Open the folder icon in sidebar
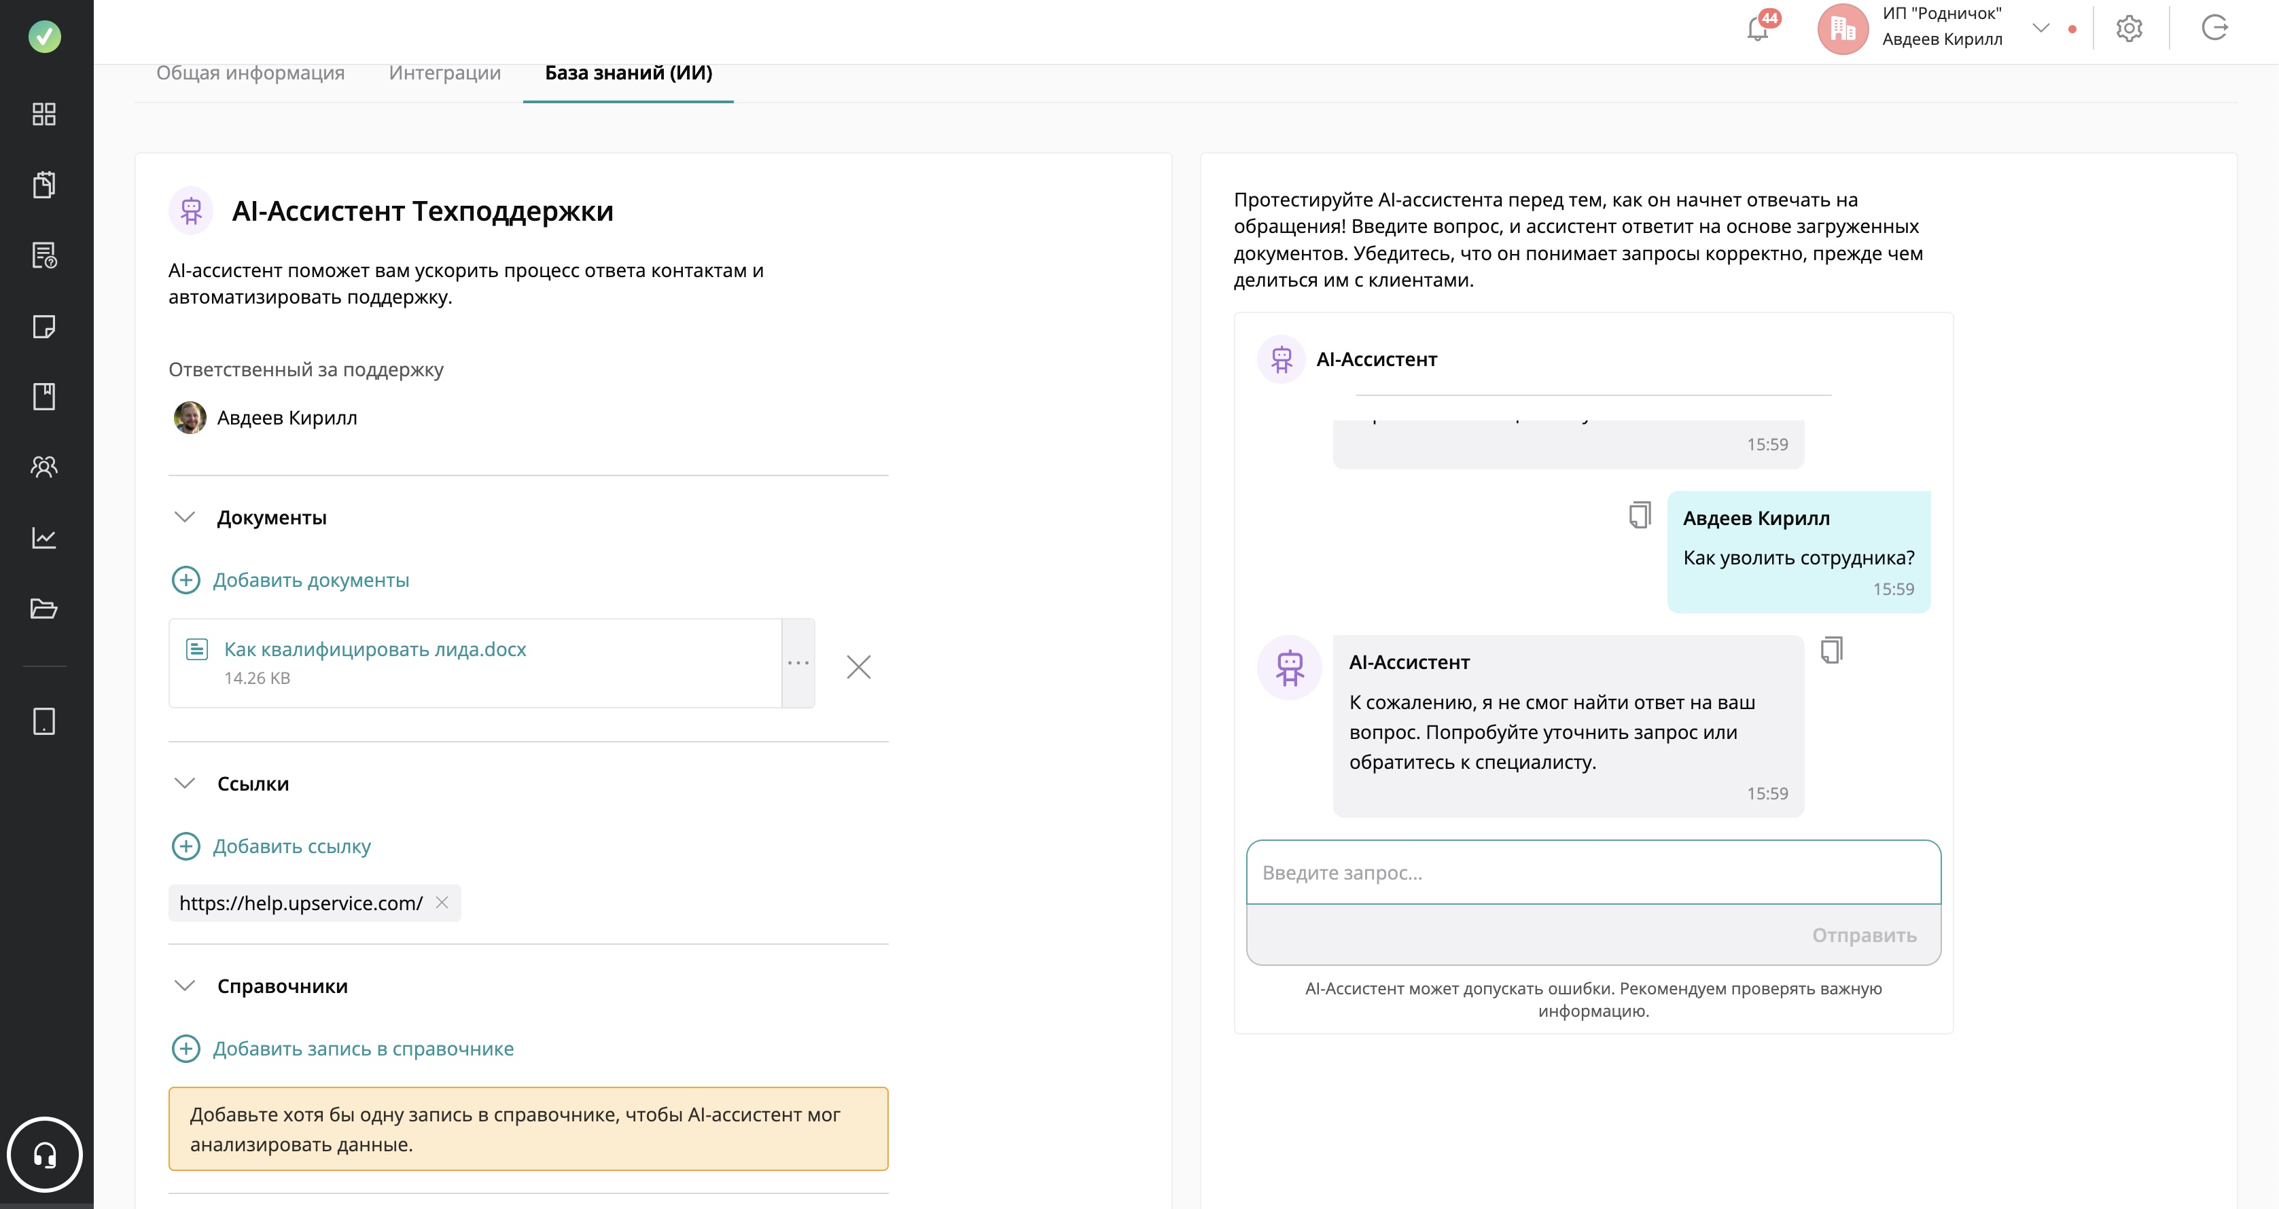2279x1209 pixels. (x=44, y=609)
